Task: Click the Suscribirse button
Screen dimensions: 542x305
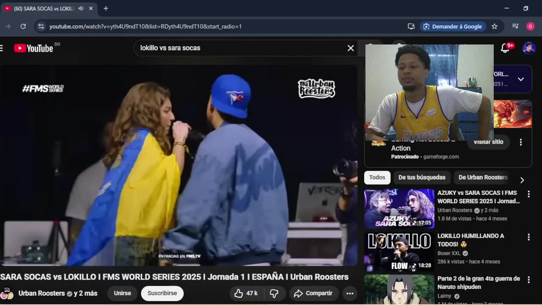Action: (162, 293)
